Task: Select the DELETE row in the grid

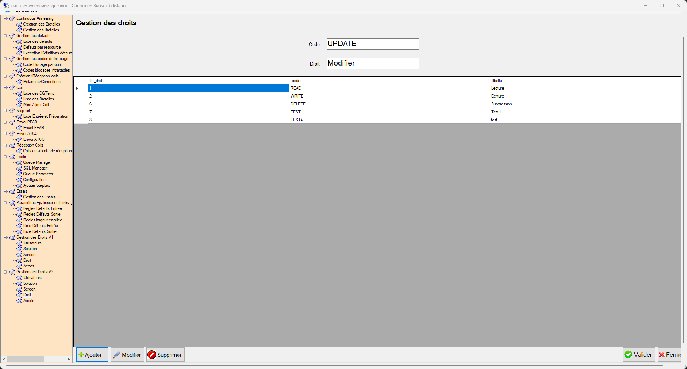Action: [x=298, y=104]
